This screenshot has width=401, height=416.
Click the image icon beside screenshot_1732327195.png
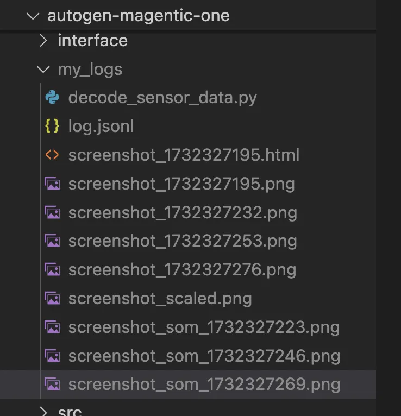tap(52, 184)
